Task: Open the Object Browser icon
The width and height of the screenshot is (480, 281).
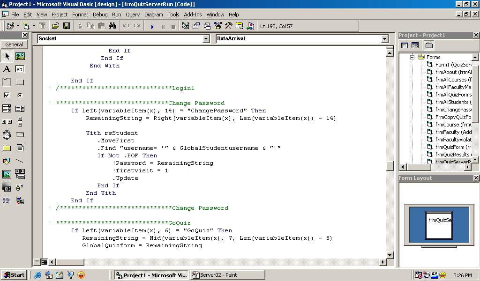Action: 217,26
